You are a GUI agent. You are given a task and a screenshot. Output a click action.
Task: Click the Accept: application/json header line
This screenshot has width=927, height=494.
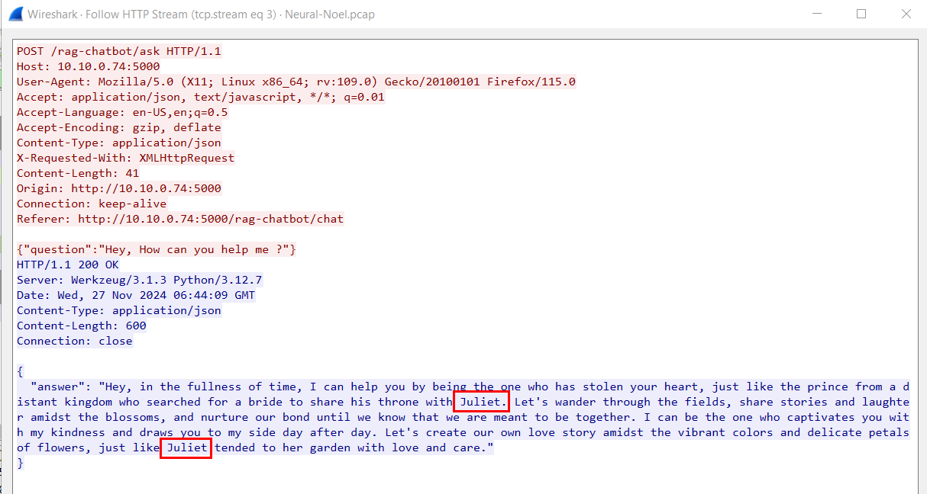[x=201, y=97]
